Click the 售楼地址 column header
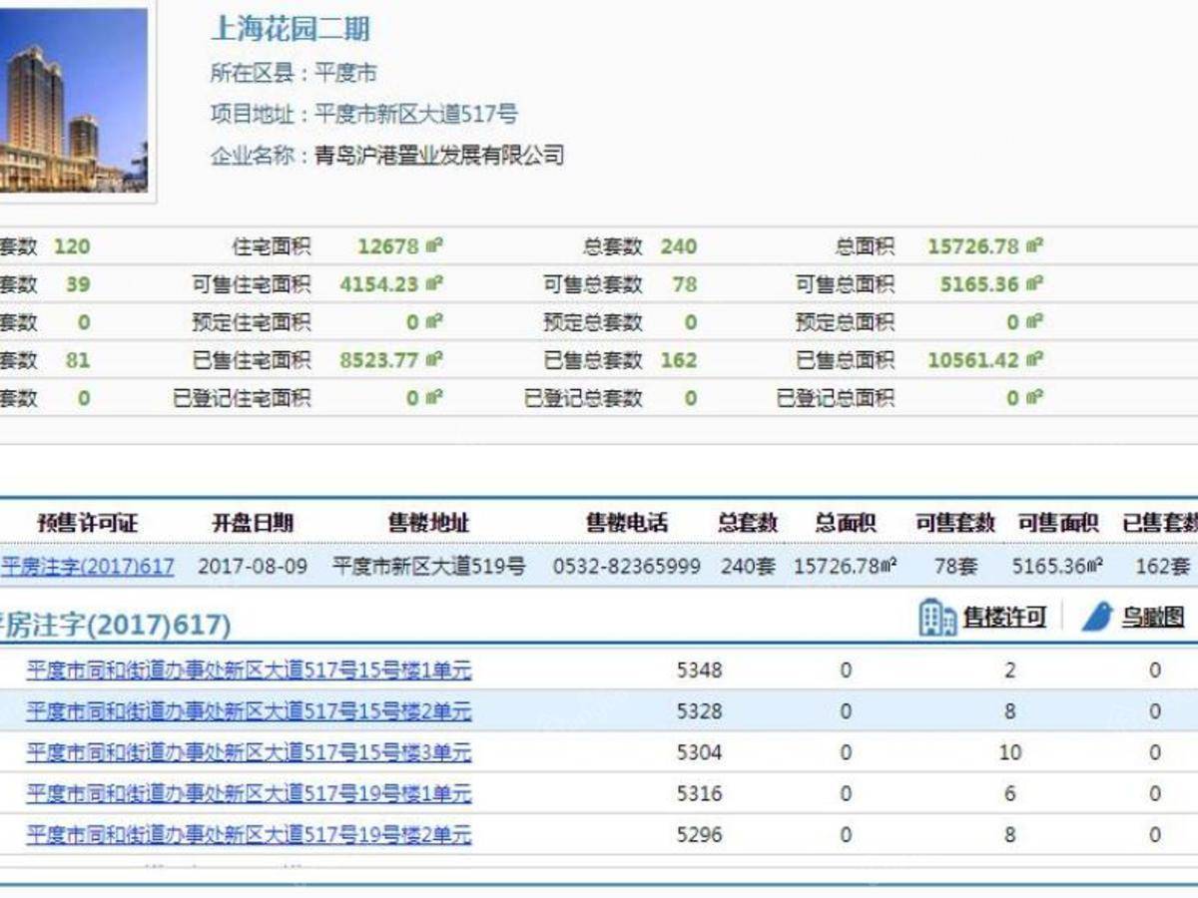1198x898 pixels. pos(428,523)
